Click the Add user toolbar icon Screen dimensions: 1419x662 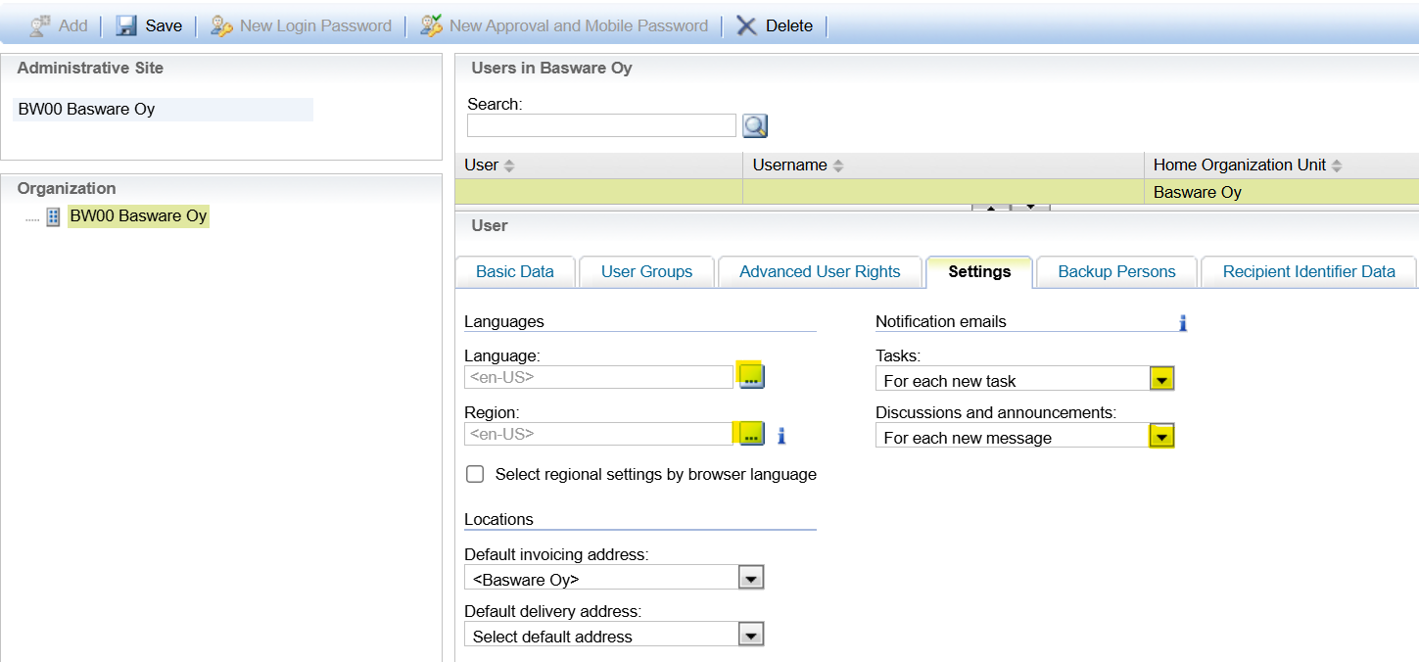click(x=40, y=25)
